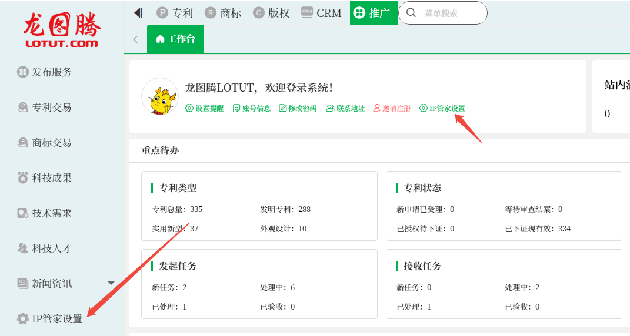Open 账号信息 account info link
This screenshot has height=336, width=630.
click(x=251, y=109)
